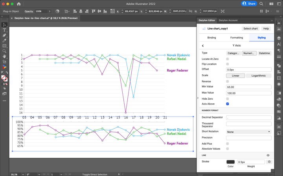The height and width of the screenshot is (176, 283).
Task: Select the Rectangle tool
Action: (4, 46)
